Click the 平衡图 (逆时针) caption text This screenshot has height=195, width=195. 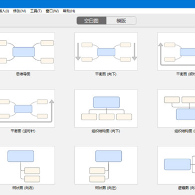[x=23, y=131]
